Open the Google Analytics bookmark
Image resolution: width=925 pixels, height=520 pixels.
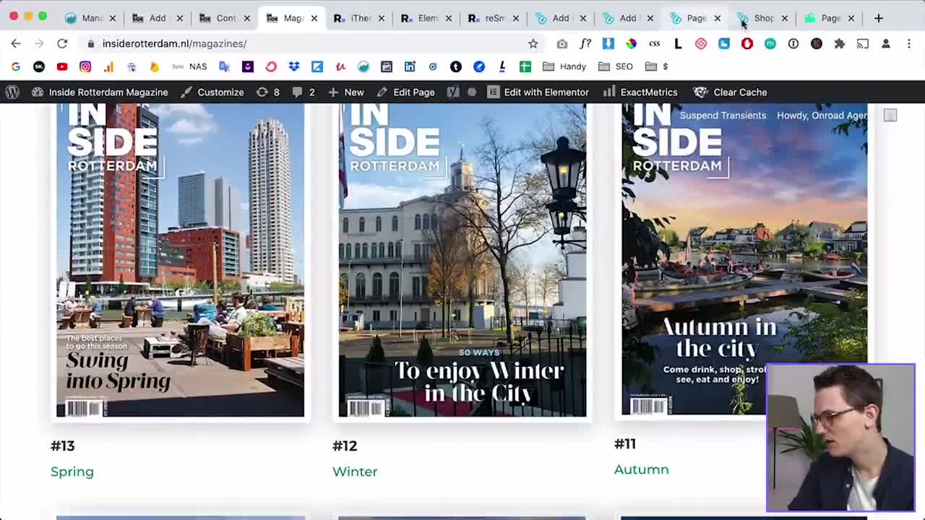click(x=108, y=66)
